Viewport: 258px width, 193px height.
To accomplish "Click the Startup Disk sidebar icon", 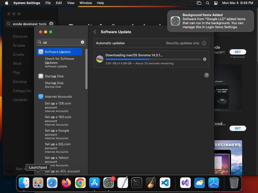I will click(x=41, y=76).
